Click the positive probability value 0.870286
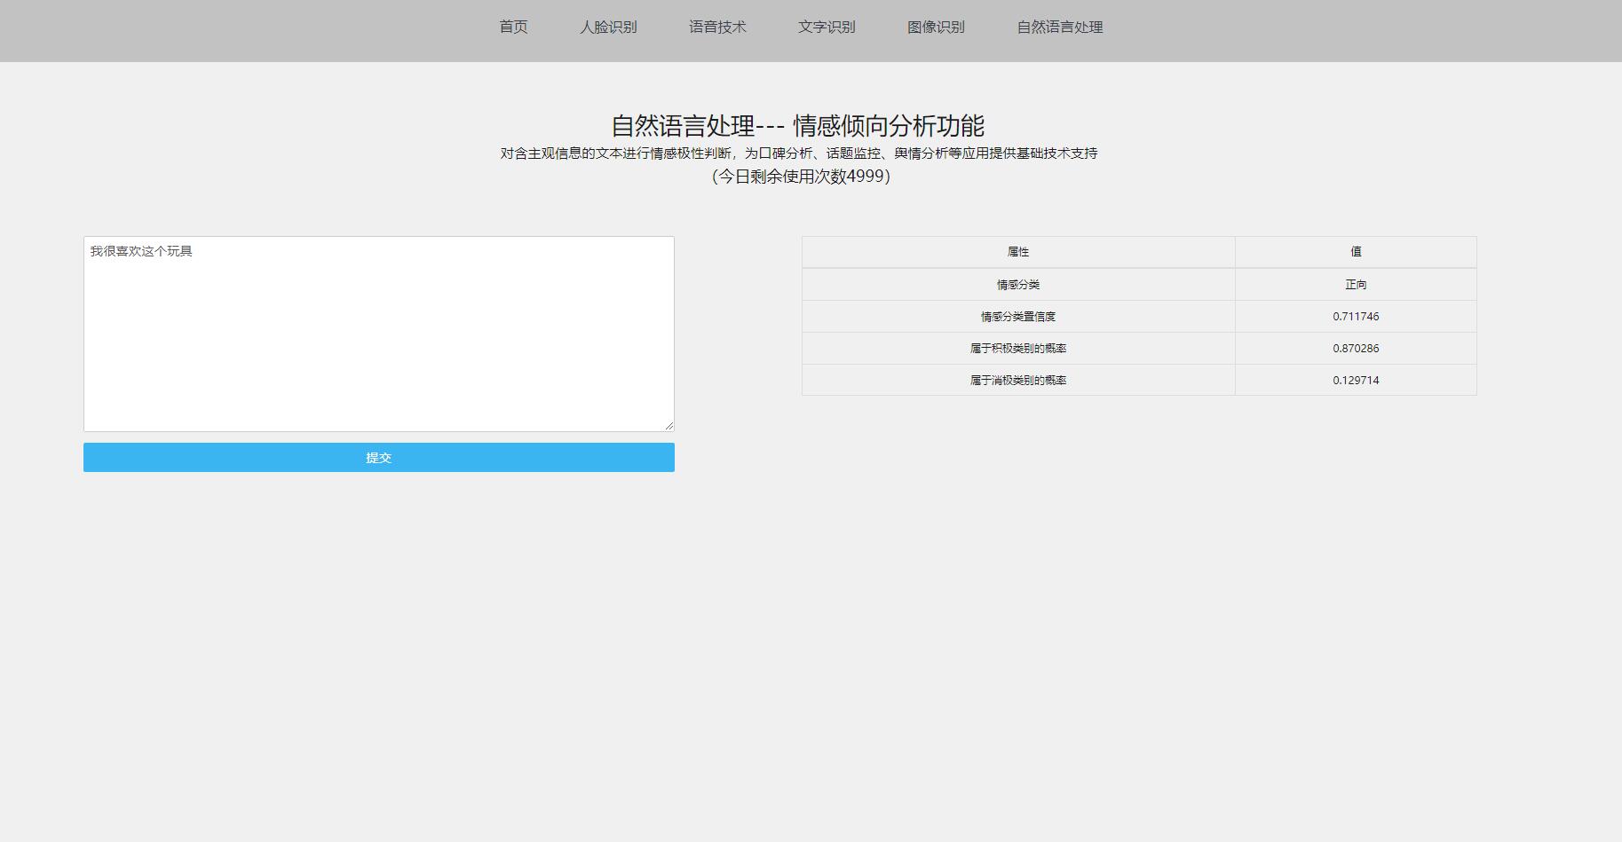The image size is (1622, 842). (x=1356, y=348)
